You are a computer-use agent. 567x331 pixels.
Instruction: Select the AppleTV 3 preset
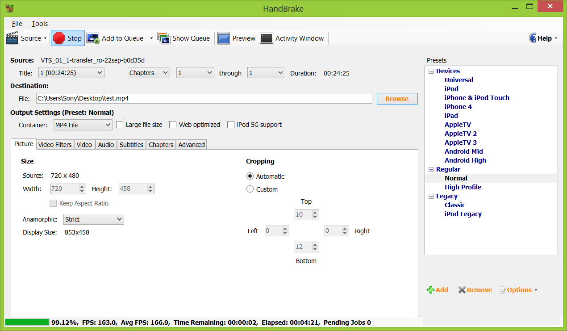click(x=461, y=142)
